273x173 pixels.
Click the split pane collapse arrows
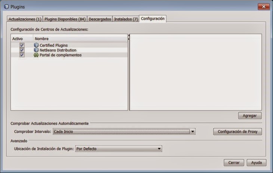129,37
